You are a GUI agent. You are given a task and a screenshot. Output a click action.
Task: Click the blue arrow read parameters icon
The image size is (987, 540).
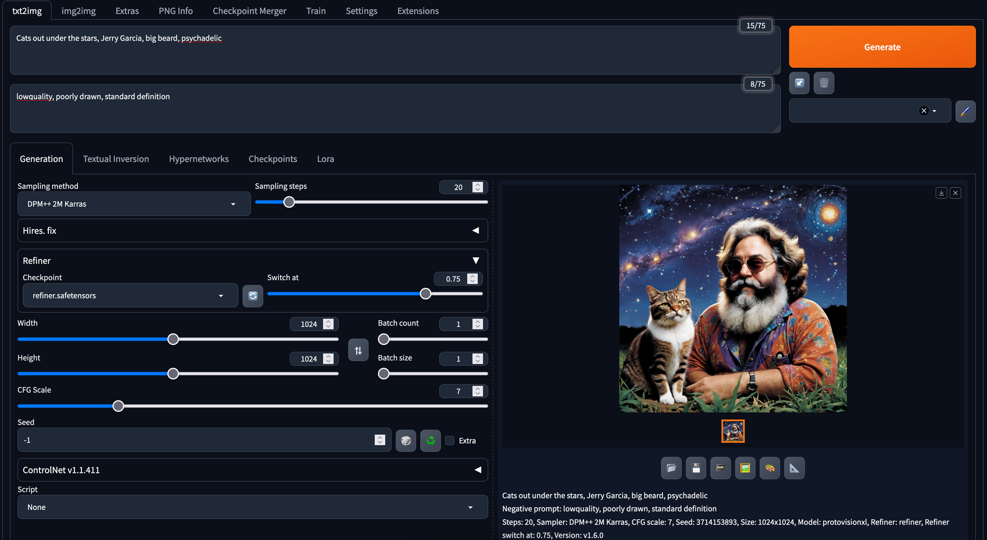799,83
